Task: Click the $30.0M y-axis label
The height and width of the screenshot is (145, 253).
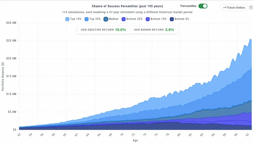Action: [11, 23]
